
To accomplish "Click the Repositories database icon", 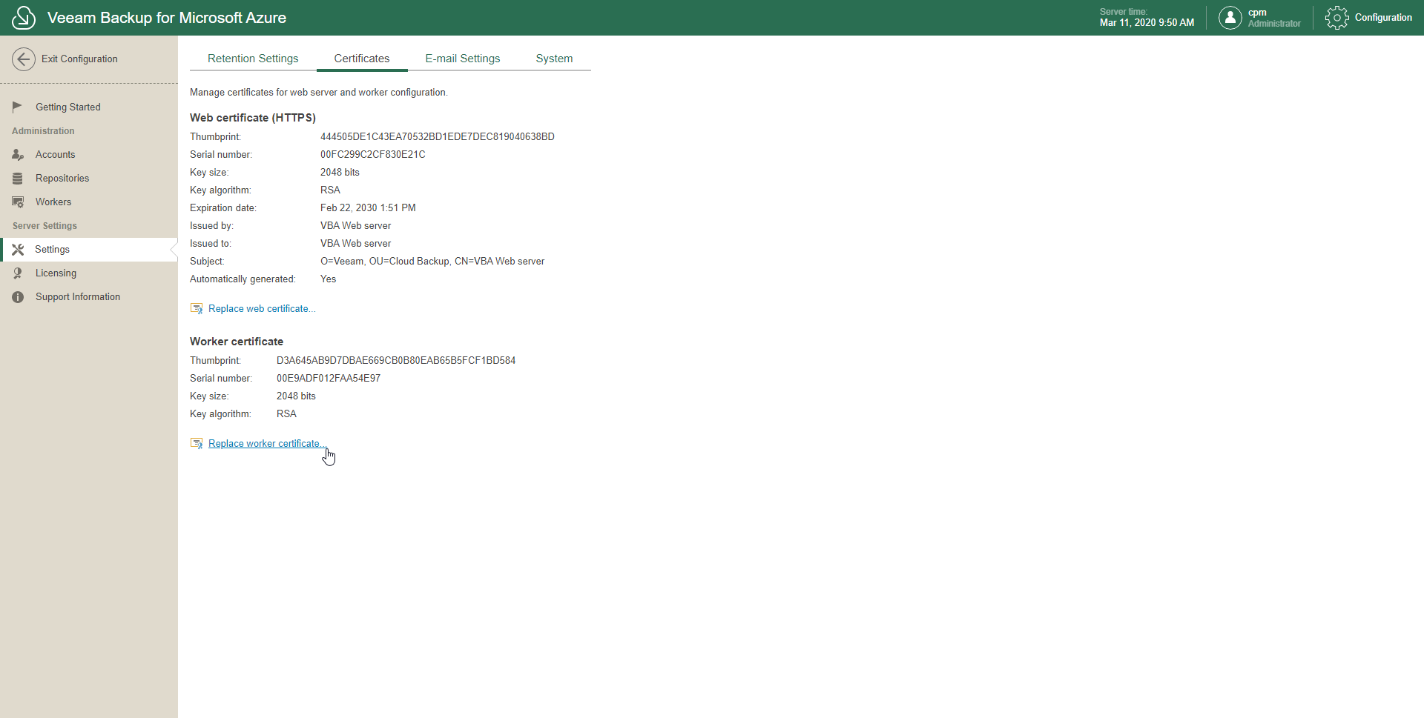I will (18, 178).
